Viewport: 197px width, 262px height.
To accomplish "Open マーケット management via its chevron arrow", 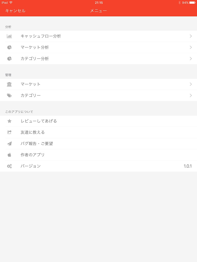I will click(x=191, y=84).
